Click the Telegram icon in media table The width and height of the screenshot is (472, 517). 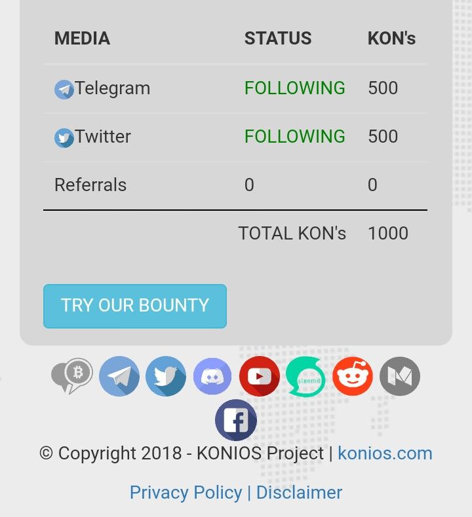click(64, 90)
